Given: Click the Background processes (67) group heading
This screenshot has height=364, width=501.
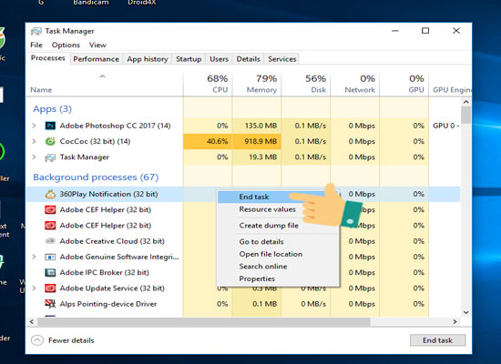Looking at the screenshot, I should [x=96, y=177].
